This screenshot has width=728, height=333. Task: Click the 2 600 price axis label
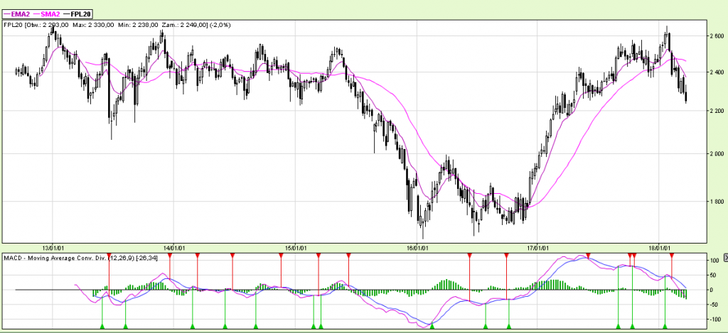point(714,35)
